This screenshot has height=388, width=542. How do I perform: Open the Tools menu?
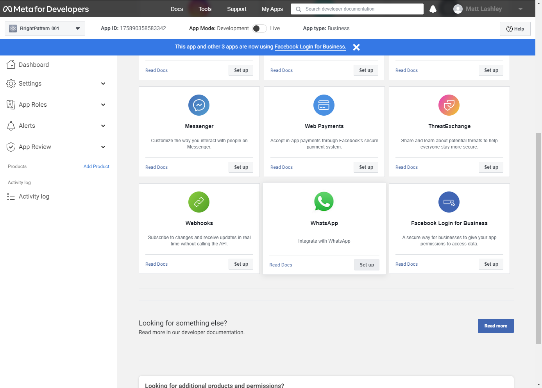coord(205,9)
